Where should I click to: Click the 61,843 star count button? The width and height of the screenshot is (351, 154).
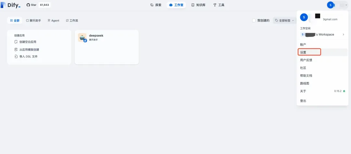(x=45, y=5)
